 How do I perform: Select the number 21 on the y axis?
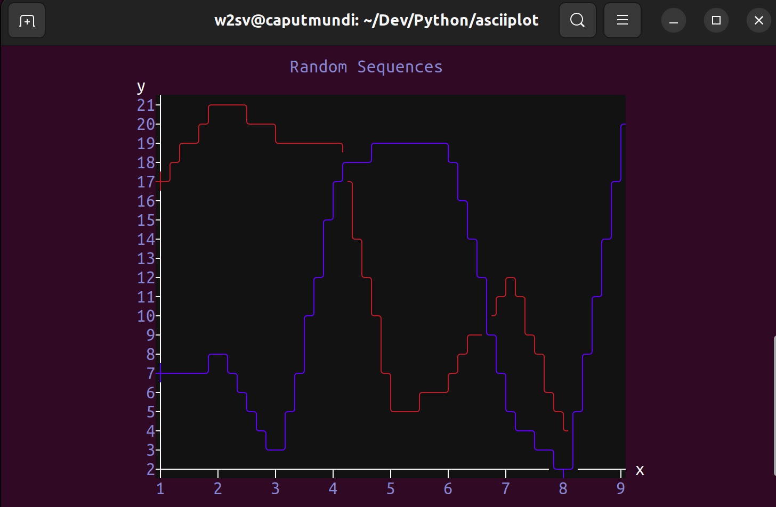pyautogui.click(x=147, y=105)
